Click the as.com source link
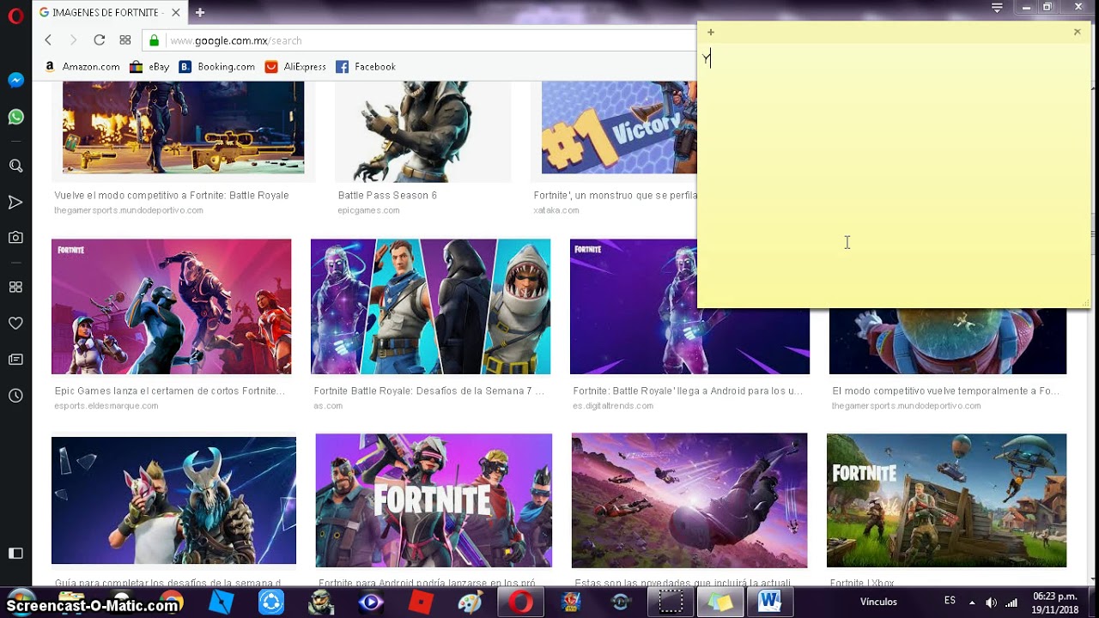The width and height of the screenshot is (1099, 618). [x=328, y=406]
